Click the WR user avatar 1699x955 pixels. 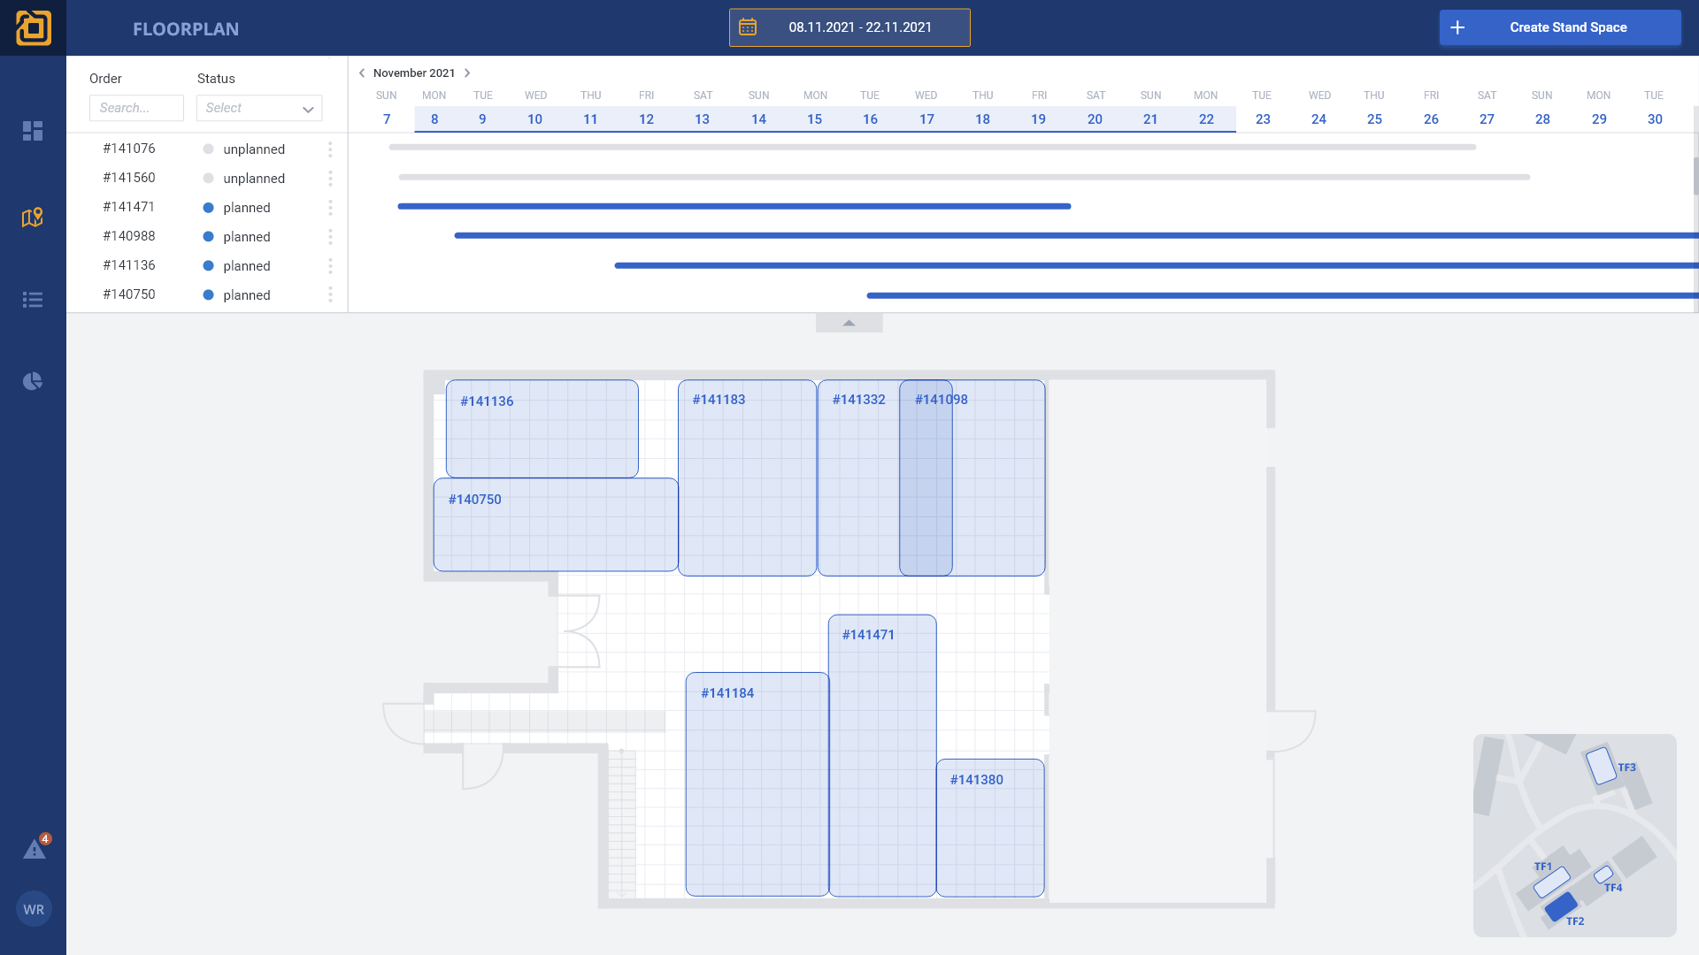pos(34,909)
